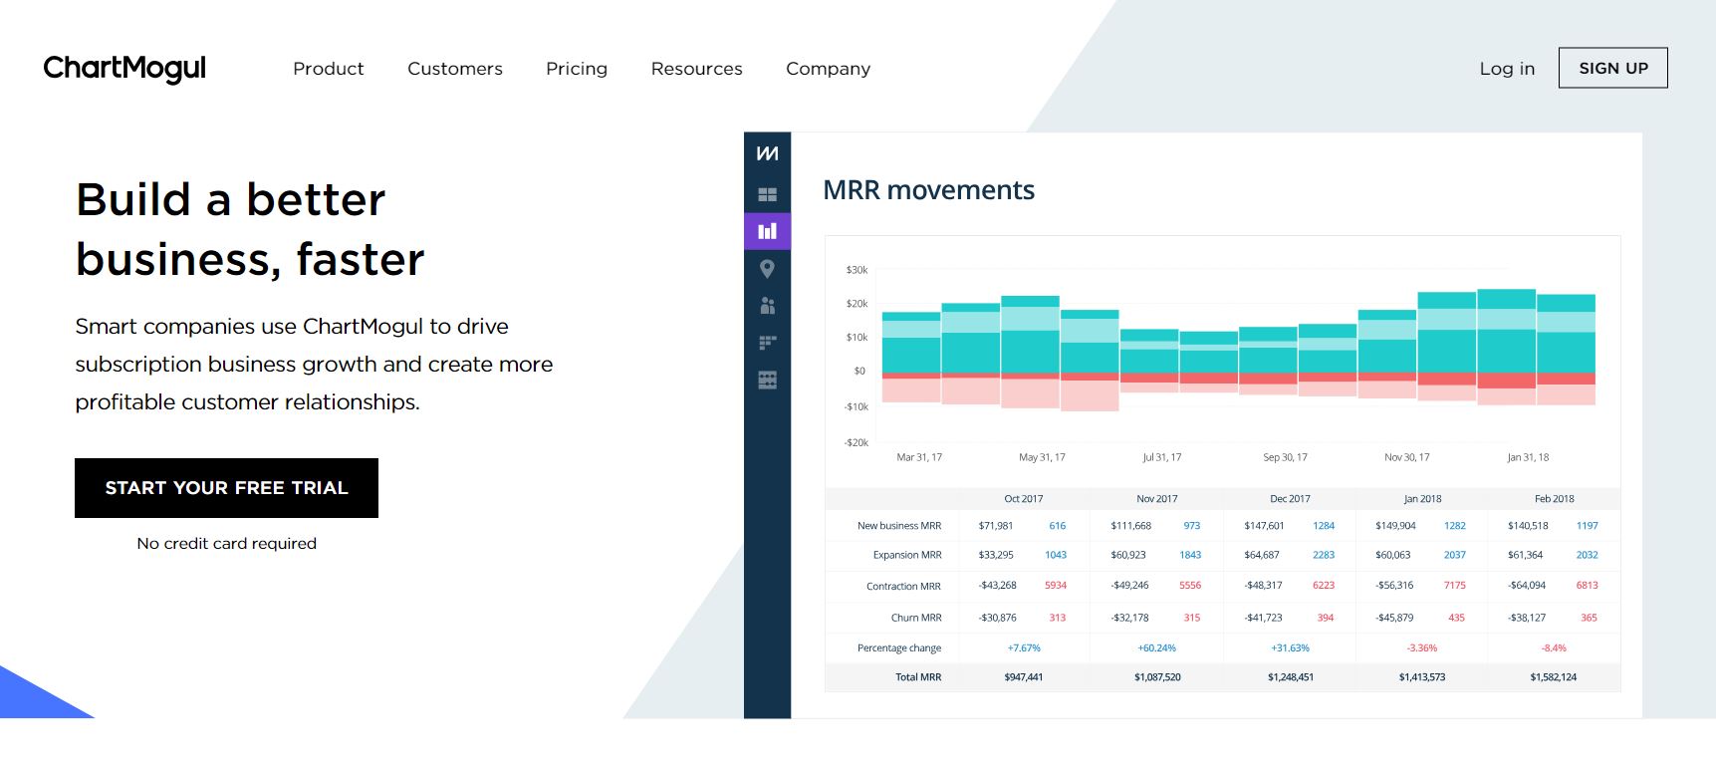Click the $71,981 new business value
1716x770 pixels.
[996, 526]
